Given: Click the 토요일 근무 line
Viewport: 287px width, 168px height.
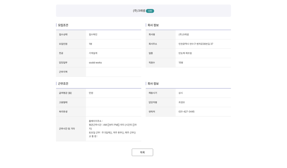Looking at the screenshot, I should (x=112, y=132).
